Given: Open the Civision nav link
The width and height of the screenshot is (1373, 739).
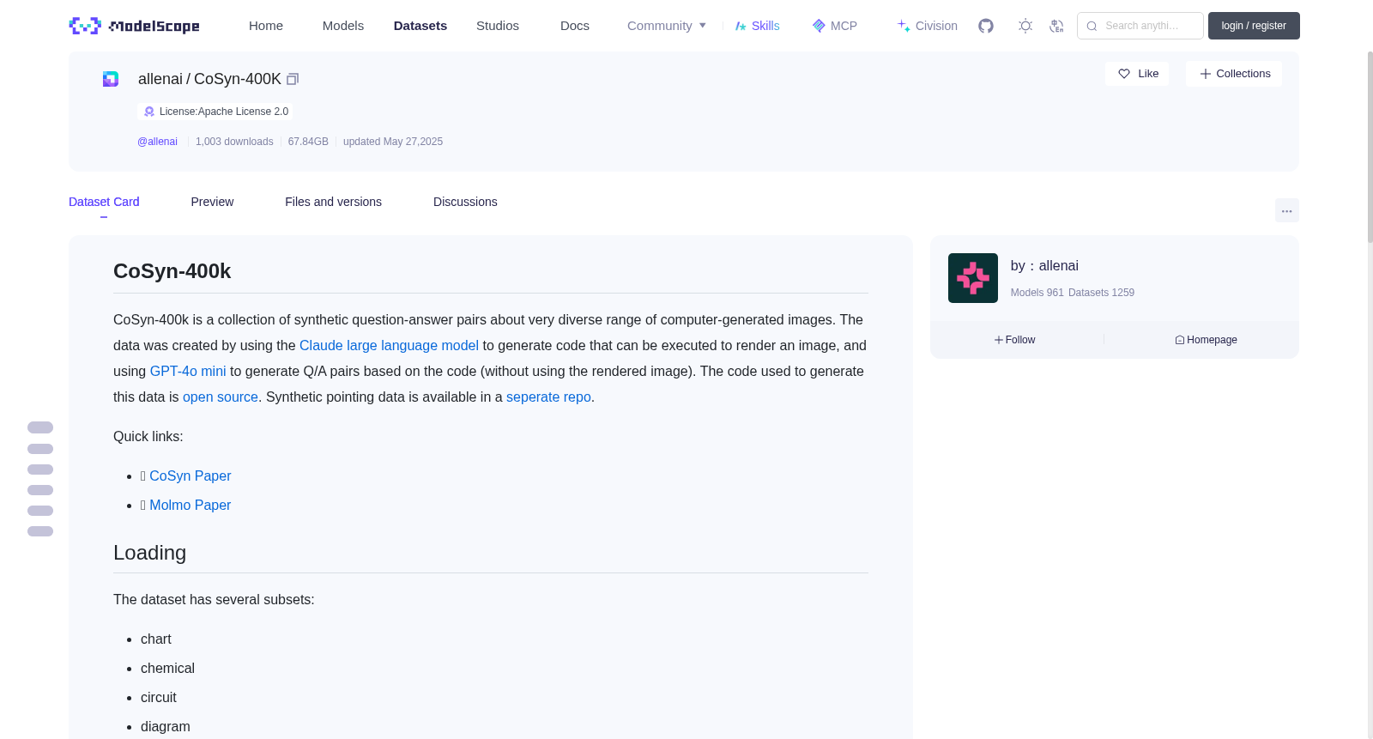Looking at the screenshot, I should pos(928,26).
